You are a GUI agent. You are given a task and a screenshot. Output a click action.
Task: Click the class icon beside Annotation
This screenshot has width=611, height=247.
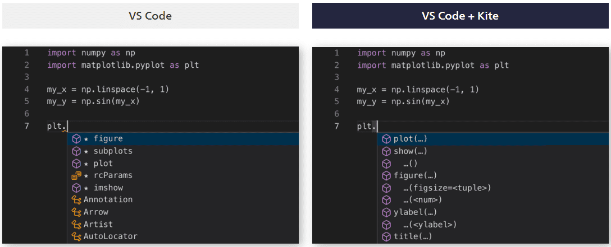[x=76, y=199]
